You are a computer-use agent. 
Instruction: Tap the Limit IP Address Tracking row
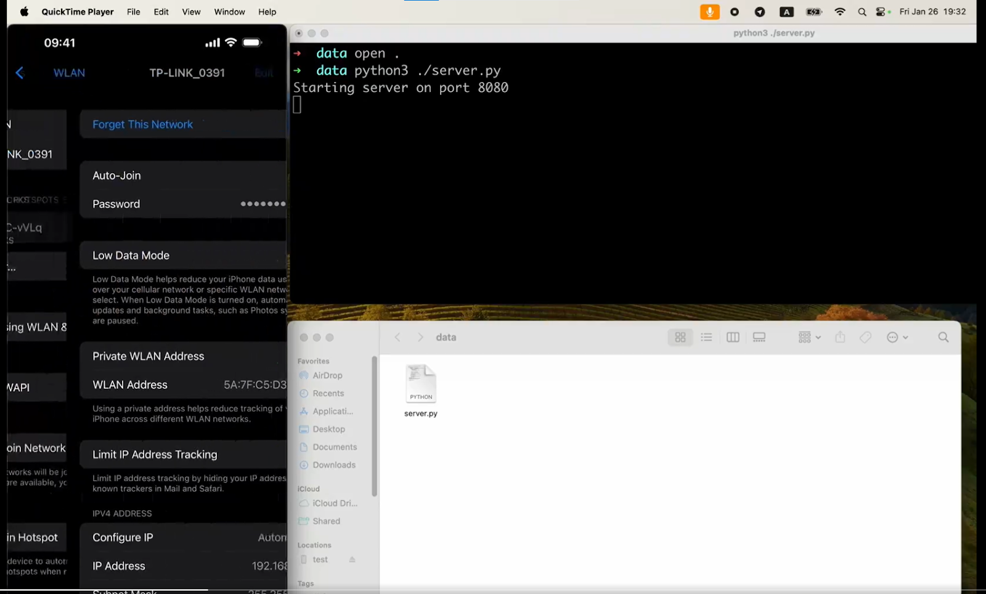click(x=183, y=454)
